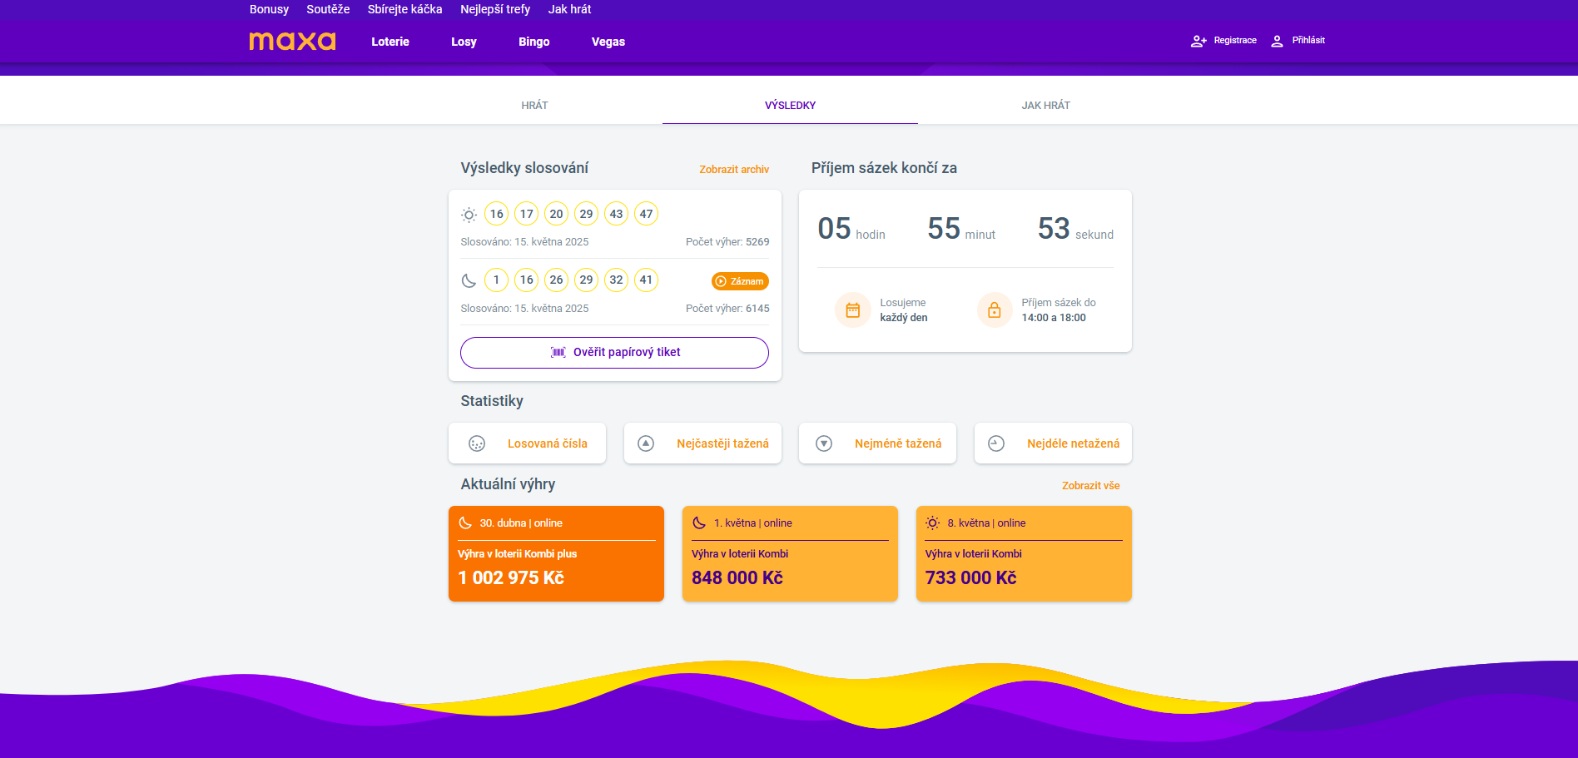Screen dimensions: 1578x758
Task: Open Nejdéle netažená statistics
Action: (x=1053, y=443)
